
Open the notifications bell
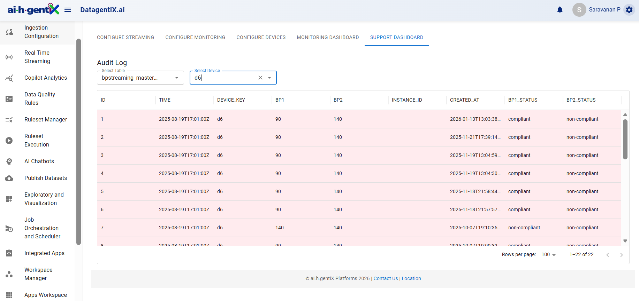click(x=560, y=10)
